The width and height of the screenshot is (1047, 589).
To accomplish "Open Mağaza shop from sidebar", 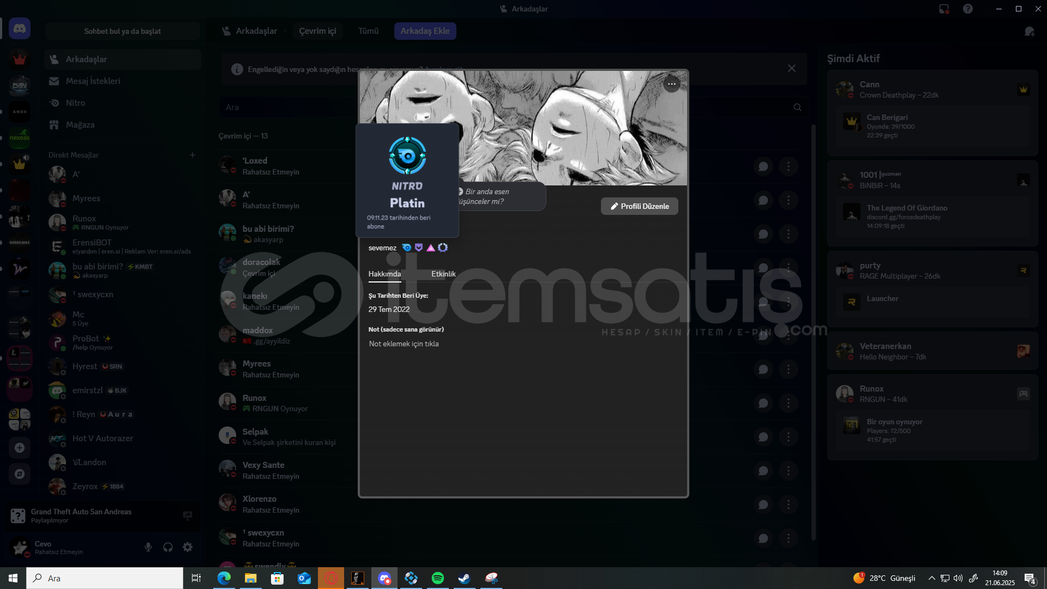I will (123, 124).
